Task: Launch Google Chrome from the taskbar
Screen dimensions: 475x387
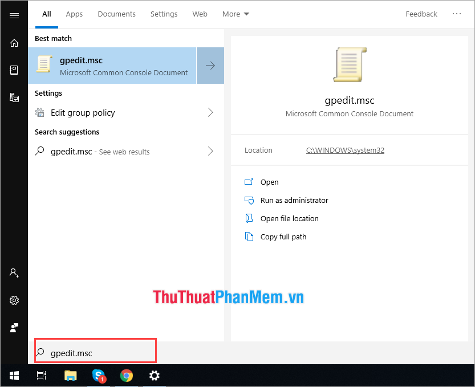Action: tap(126, 376)
